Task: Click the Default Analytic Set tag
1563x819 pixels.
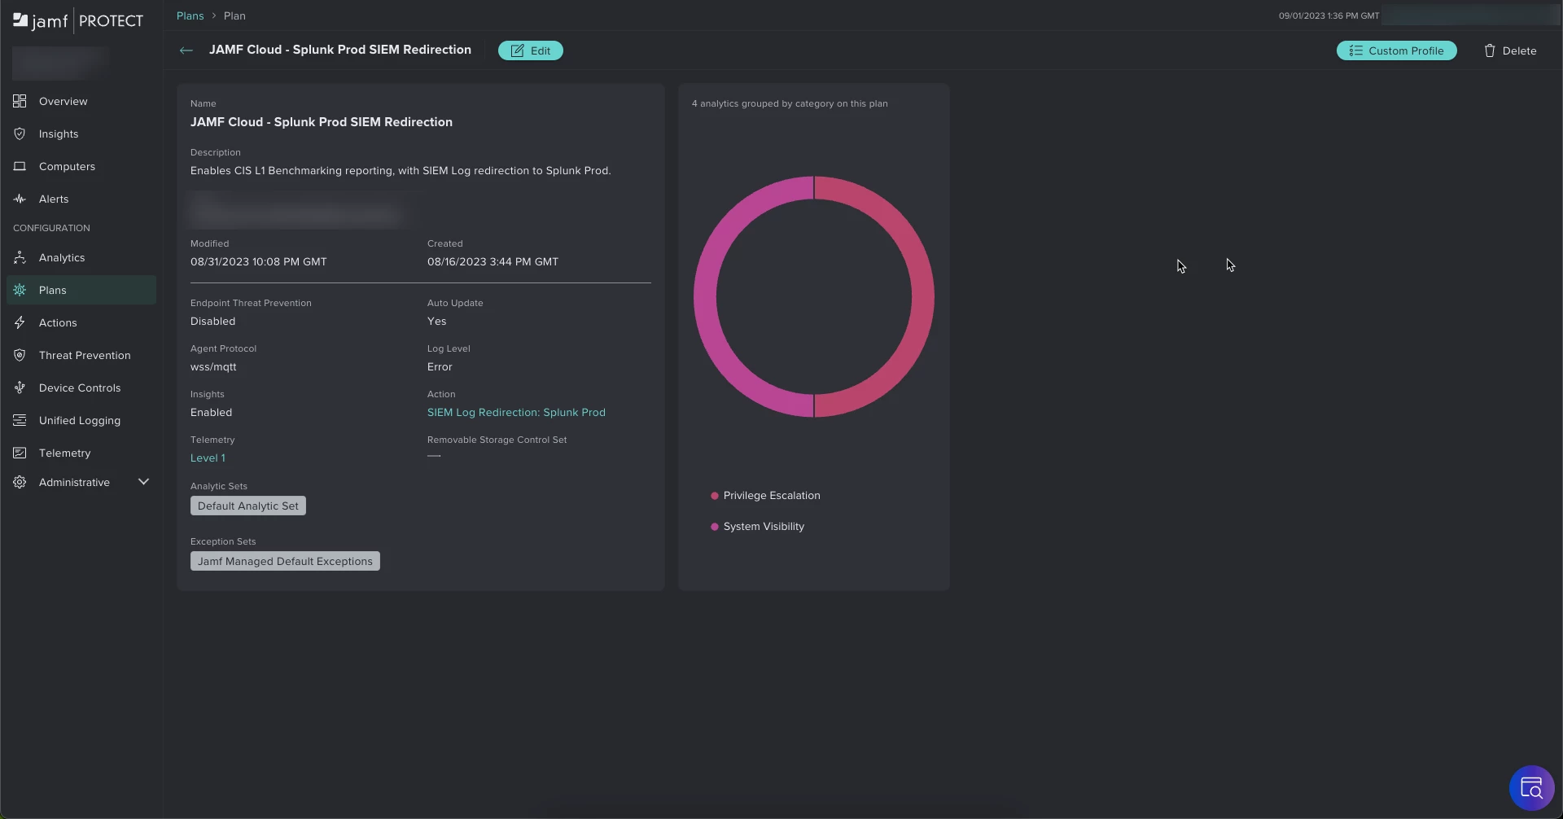Action: click(248, 506)
